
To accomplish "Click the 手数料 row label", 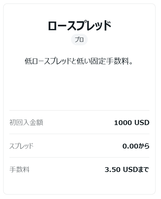I will (19, 169).
